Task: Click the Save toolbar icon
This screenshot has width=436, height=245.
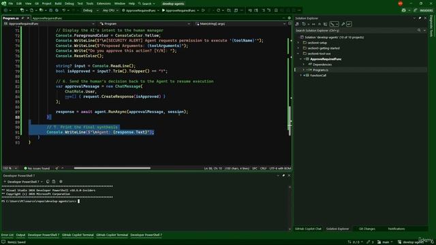Action: 50,10
